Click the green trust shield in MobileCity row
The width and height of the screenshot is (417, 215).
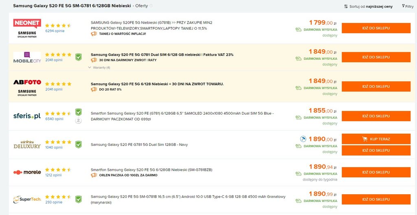(x=78, y=57)
